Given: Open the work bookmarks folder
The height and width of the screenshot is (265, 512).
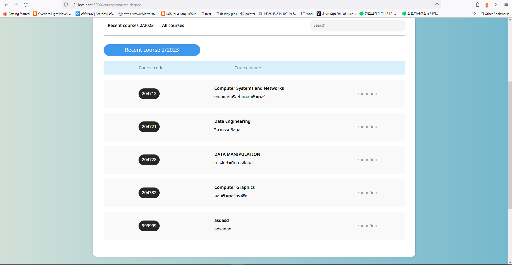Looking at the screenshot, I should (307, 14).
